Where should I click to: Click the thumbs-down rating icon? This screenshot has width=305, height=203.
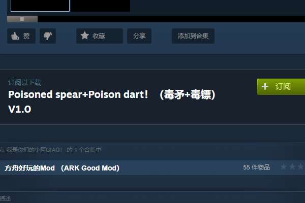click(x=48, y=36)
